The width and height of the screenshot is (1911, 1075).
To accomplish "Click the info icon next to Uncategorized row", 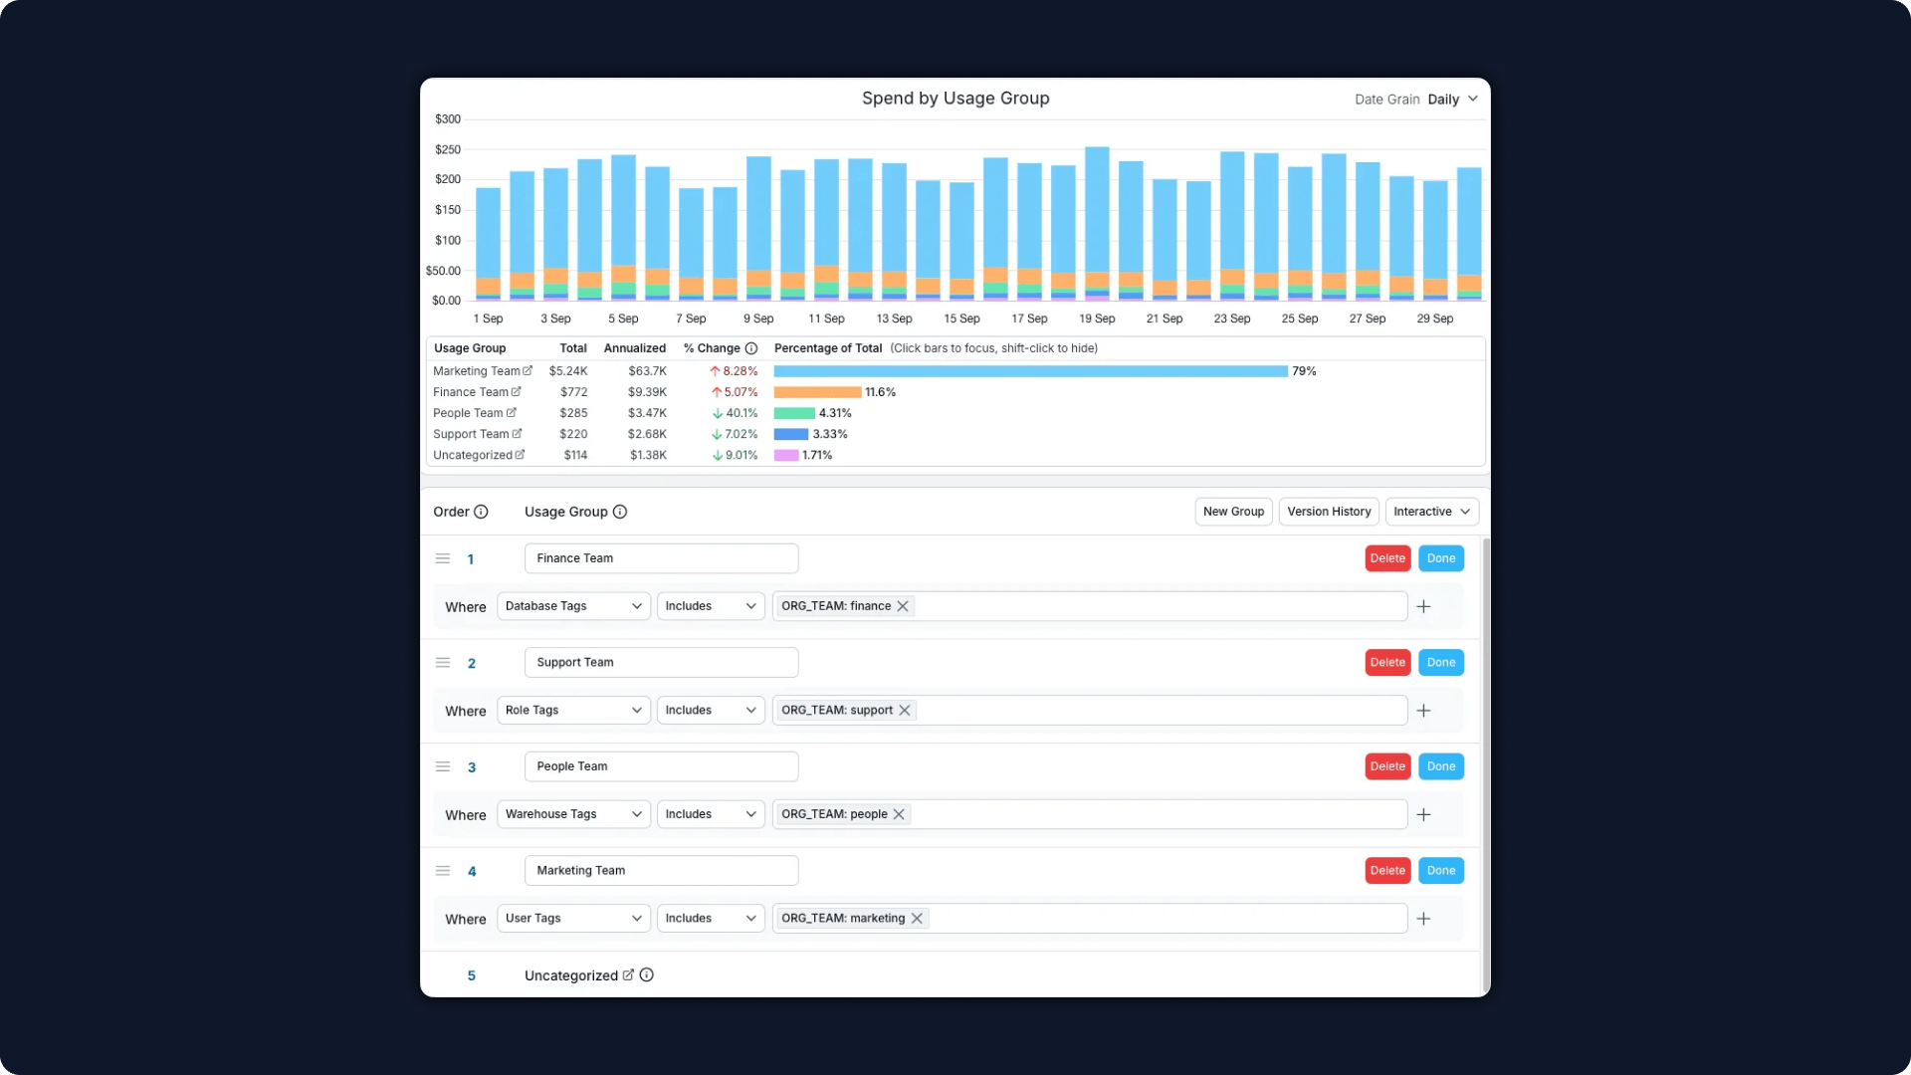I will coord(647,975).
